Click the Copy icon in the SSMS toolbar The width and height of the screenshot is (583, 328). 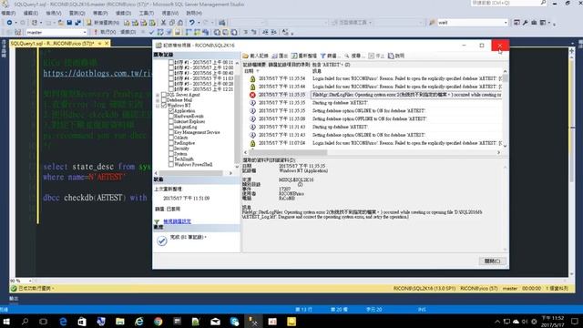tap(172, 23)
